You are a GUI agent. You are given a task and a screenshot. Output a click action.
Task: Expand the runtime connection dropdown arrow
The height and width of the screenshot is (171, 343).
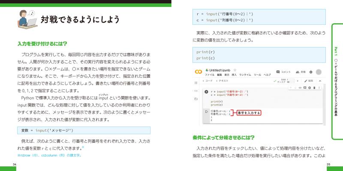click(298, 81)
